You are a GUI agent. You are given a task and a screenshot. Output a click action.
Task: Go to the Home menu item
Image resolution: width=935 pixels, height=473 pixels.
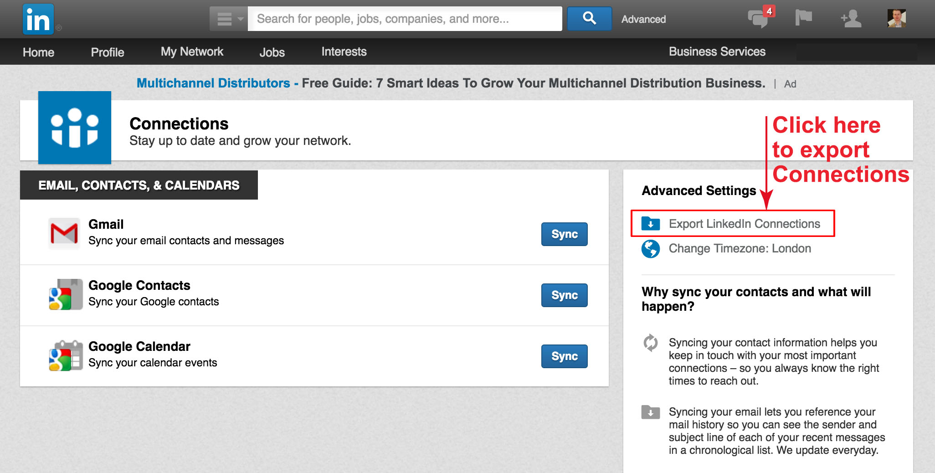[38, 52]
